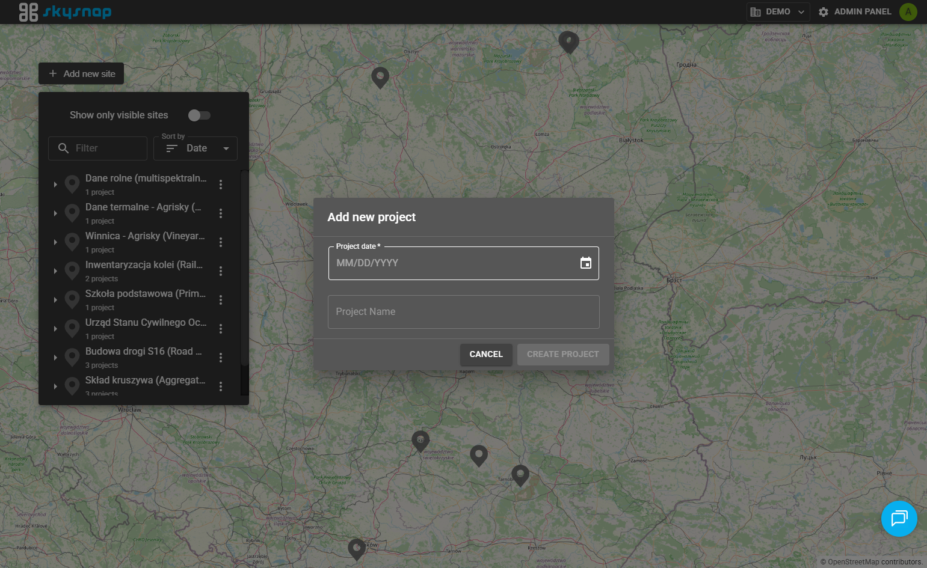
Task: Expand the Urząd Stanu Cywilnego site
Action: [x=55, y=329]
